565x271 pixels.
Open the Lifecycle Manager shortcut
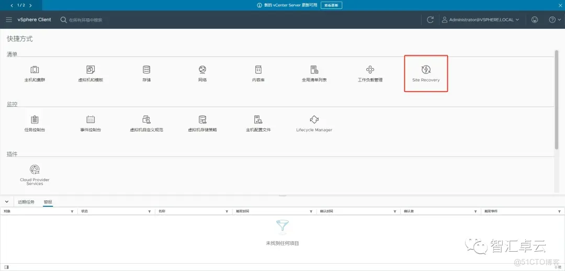pos(314,124)
